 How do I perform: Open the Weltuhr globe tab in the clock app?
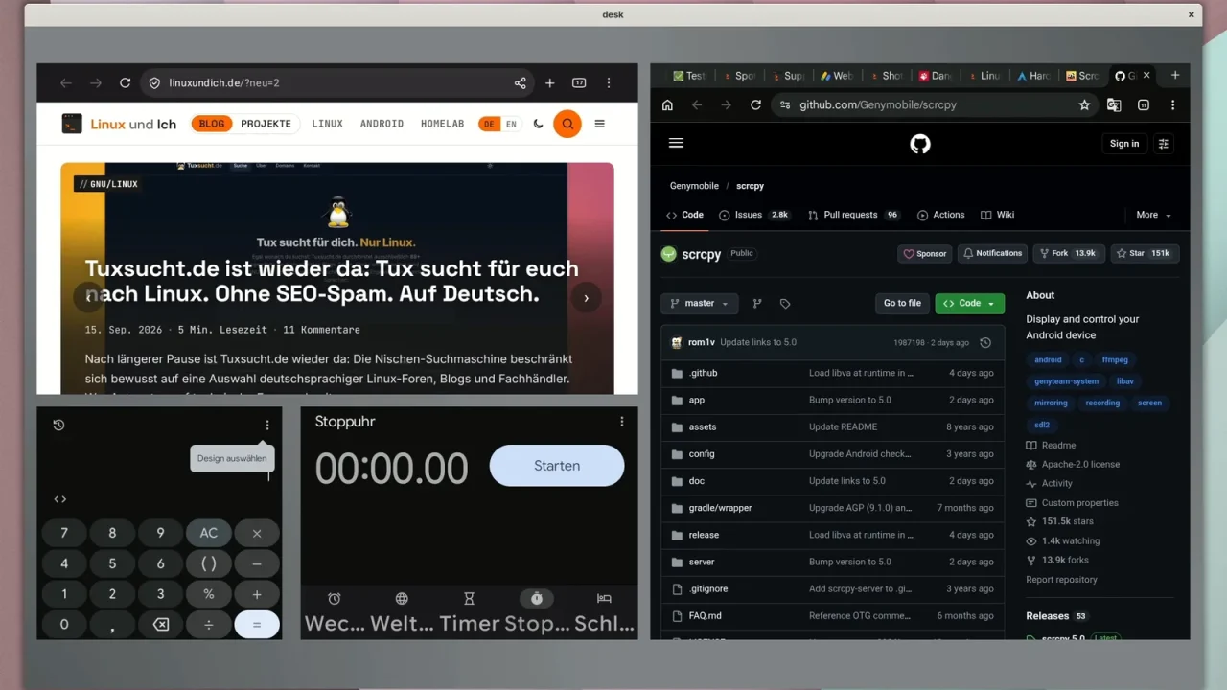402,599
